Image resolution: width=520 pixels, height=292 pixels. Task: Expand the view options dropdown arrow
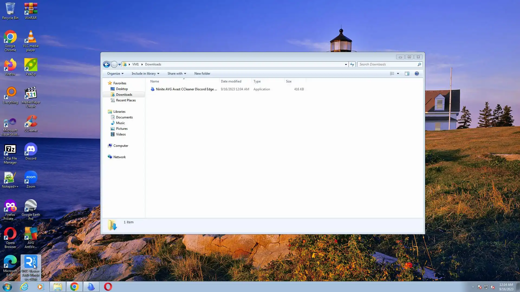(x=398, y=74)
